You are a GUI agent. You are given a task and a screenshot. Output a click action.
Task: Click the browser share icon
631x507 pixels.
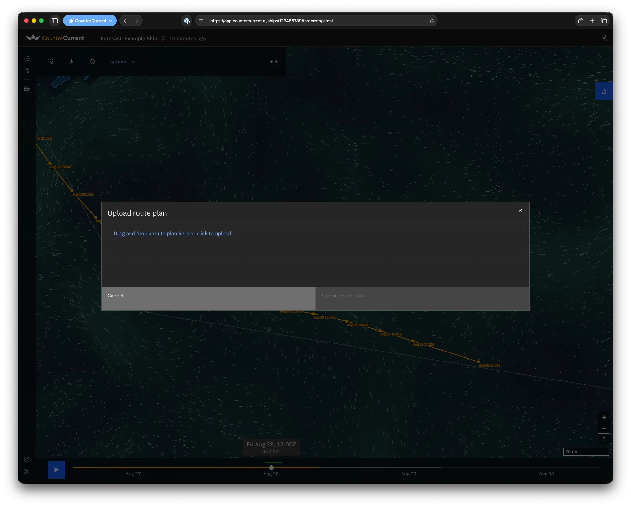[x=581, y=21]
